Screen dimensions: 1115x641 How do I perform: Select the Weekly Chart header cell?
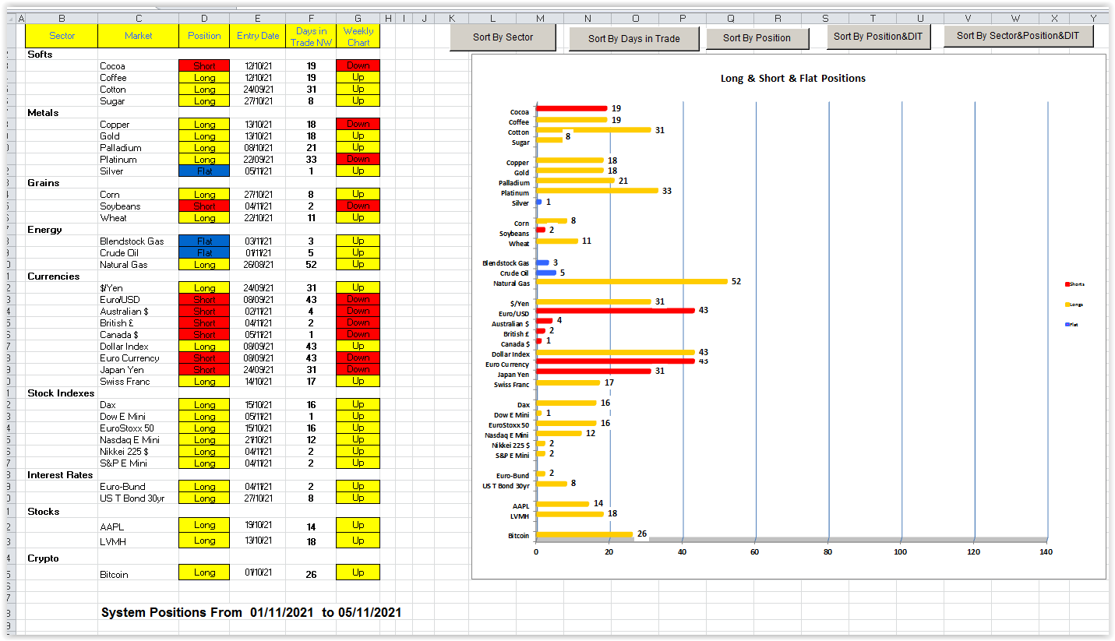coord(358,37)
